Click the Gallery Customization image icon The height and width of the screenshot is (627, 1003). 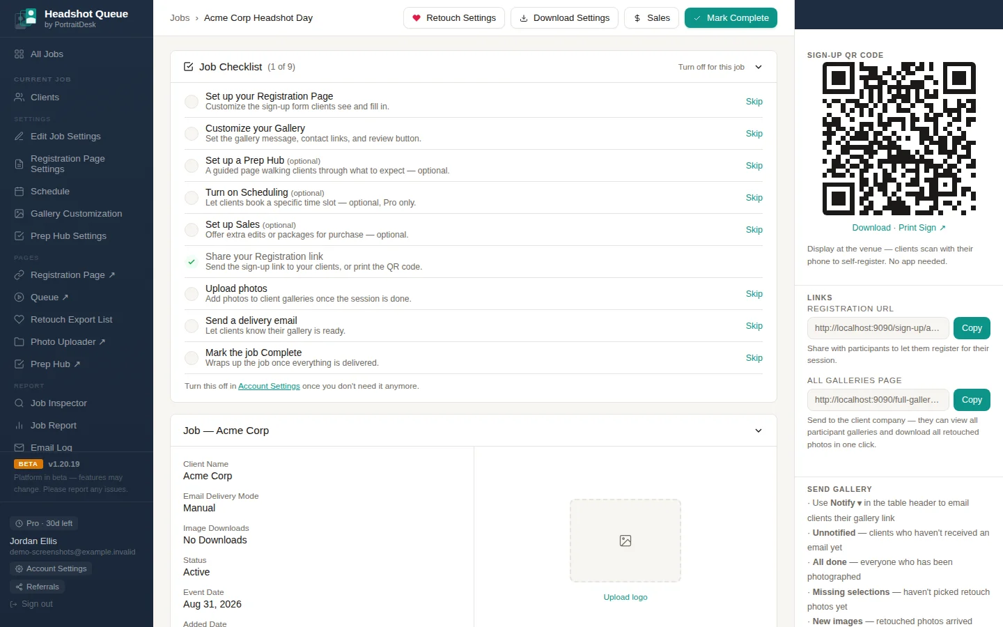[19, 214]
